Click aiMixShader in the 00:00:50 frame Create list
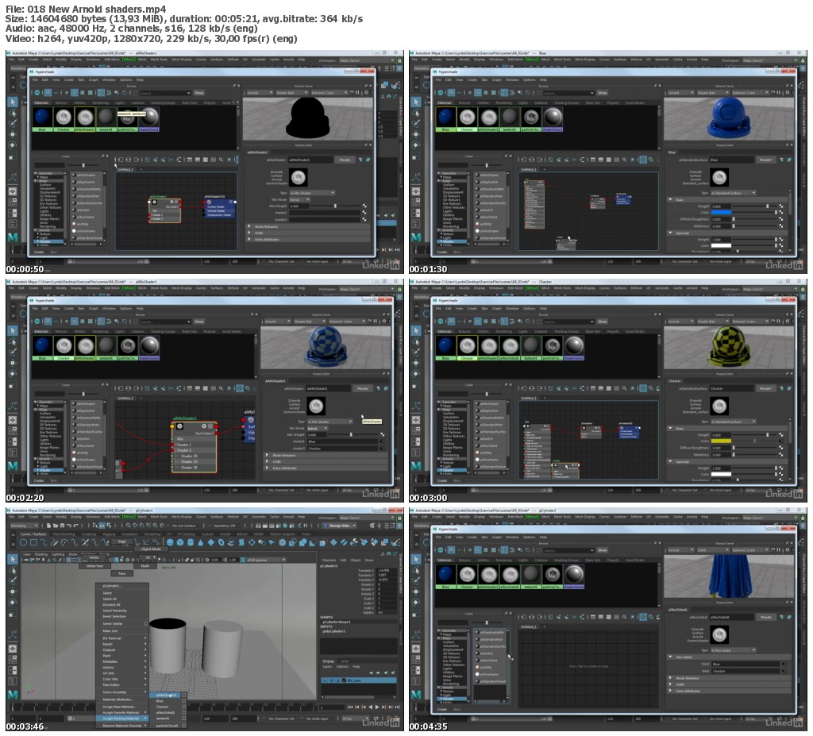The height and width of the screenshot is (736, 813). pyautogui.click(x=86, y=175)
